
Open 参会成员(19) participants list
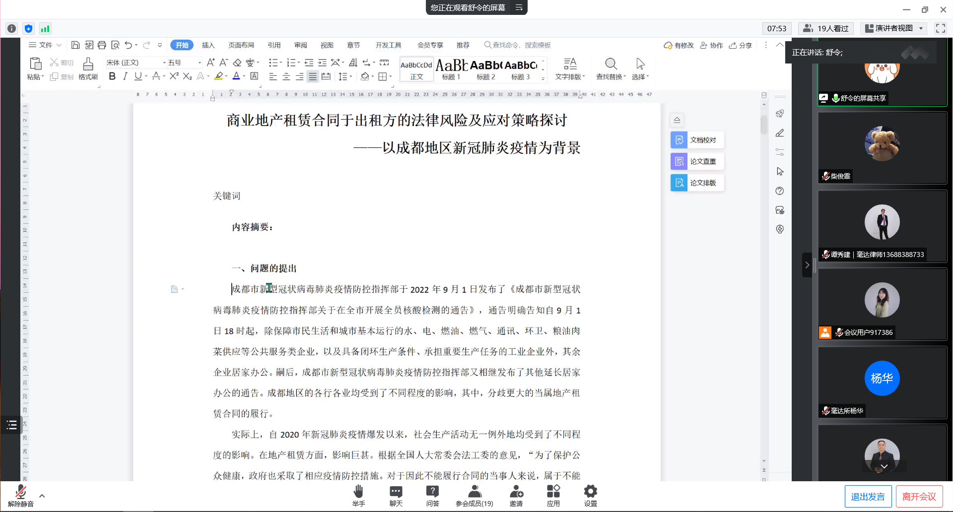click(x=475, y=496)
